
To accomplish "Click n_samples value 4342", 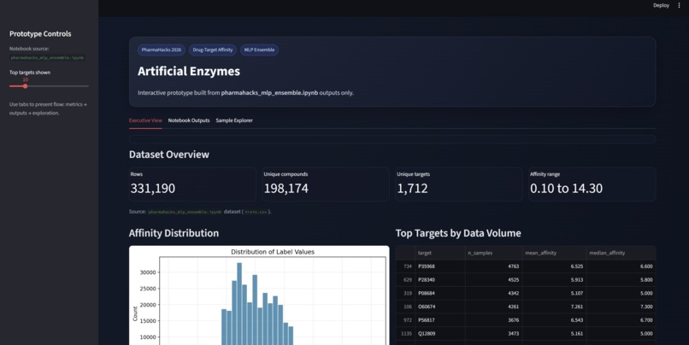I will click(493, 293).
